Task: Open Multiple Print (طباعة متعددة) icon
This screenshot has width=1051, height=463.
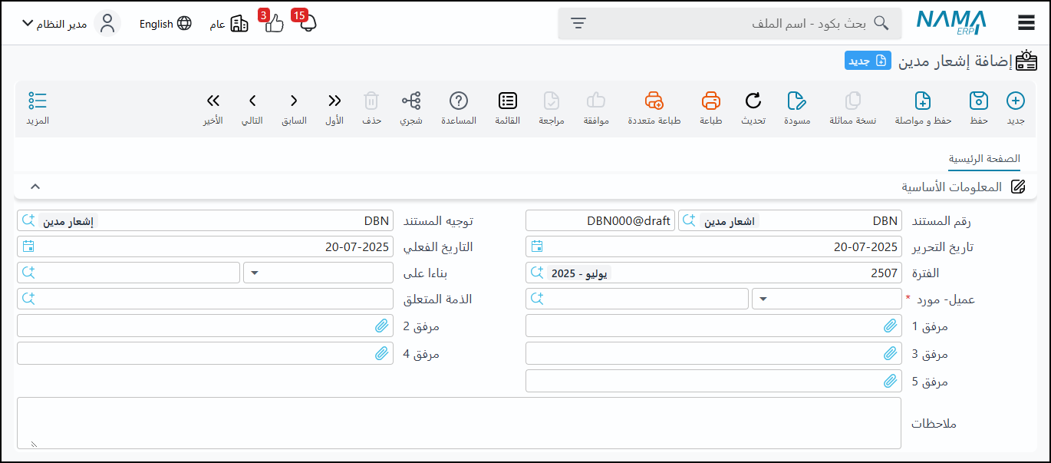Action: [654, 101]
